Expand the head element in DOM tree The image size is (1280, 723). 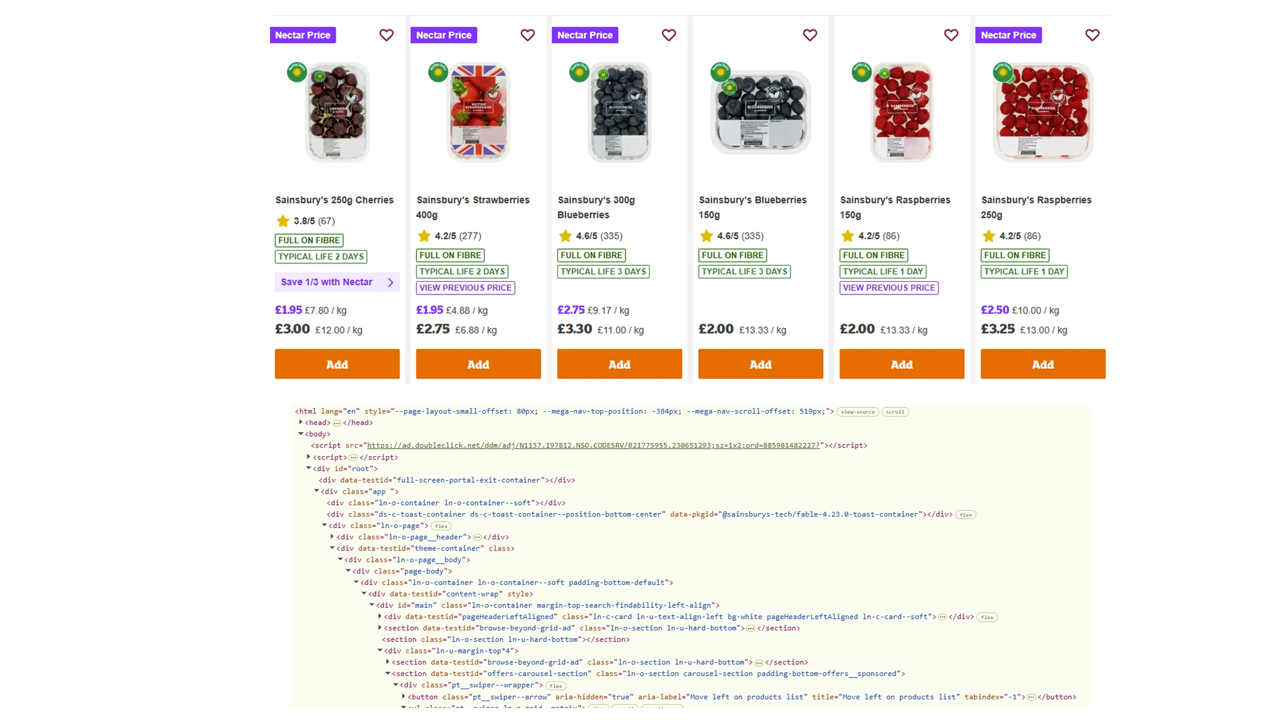301,422
